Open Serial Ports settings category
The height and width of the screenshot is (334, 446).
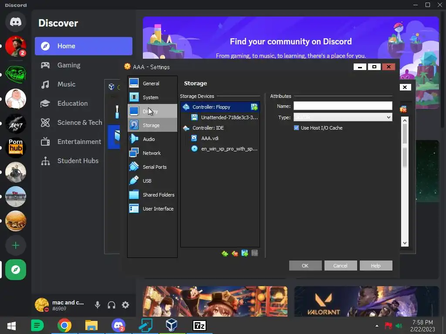[152, 167]
